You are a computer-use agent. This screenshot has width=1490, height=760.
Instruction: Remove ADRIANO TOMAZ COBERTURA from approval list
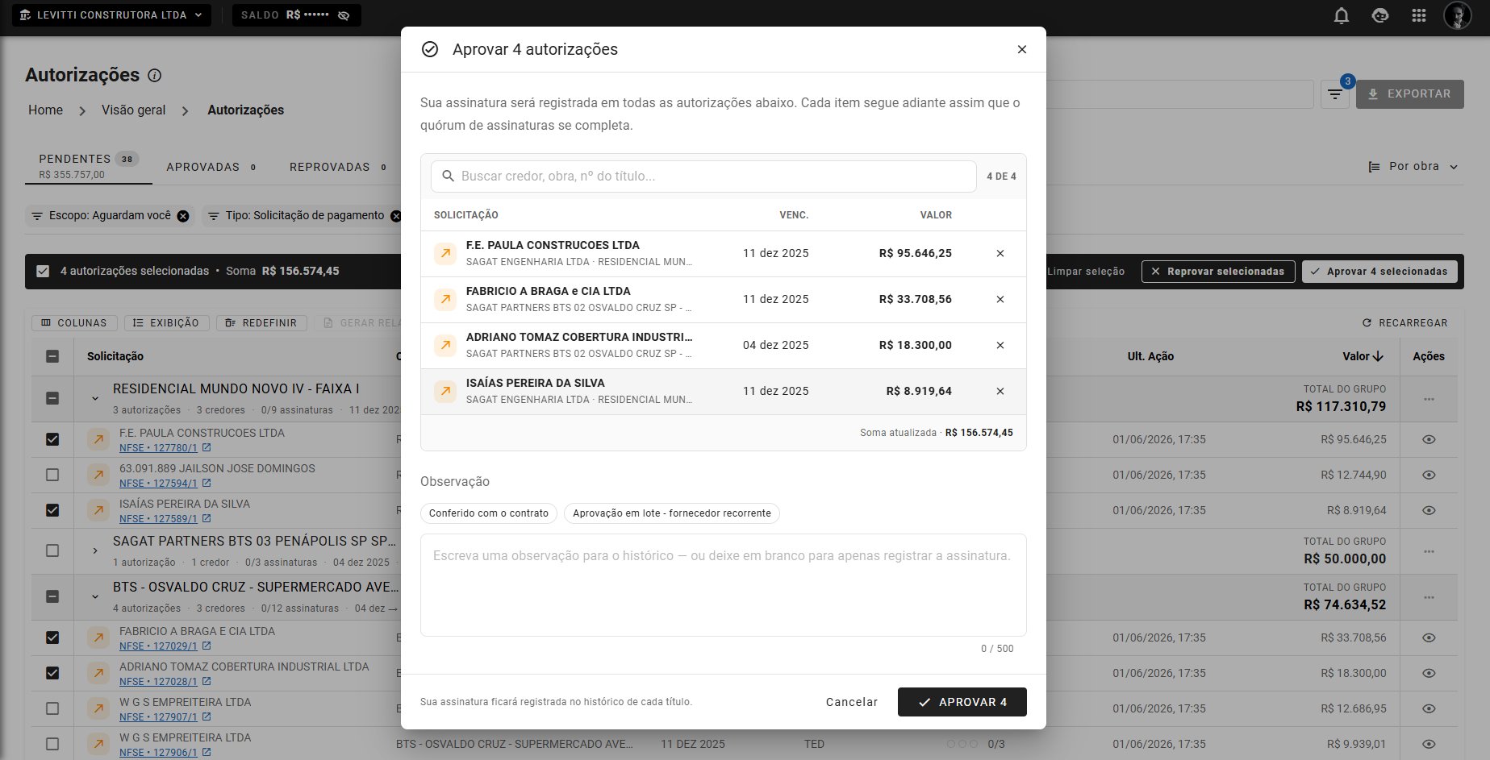[1000, 345]
